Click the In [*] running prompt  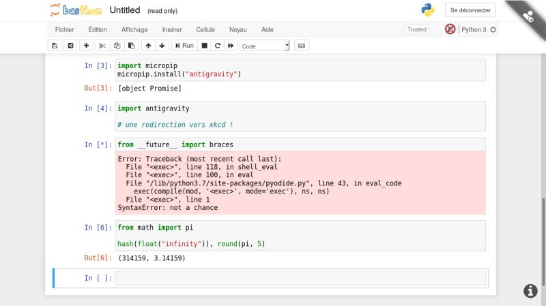[98, 144]
